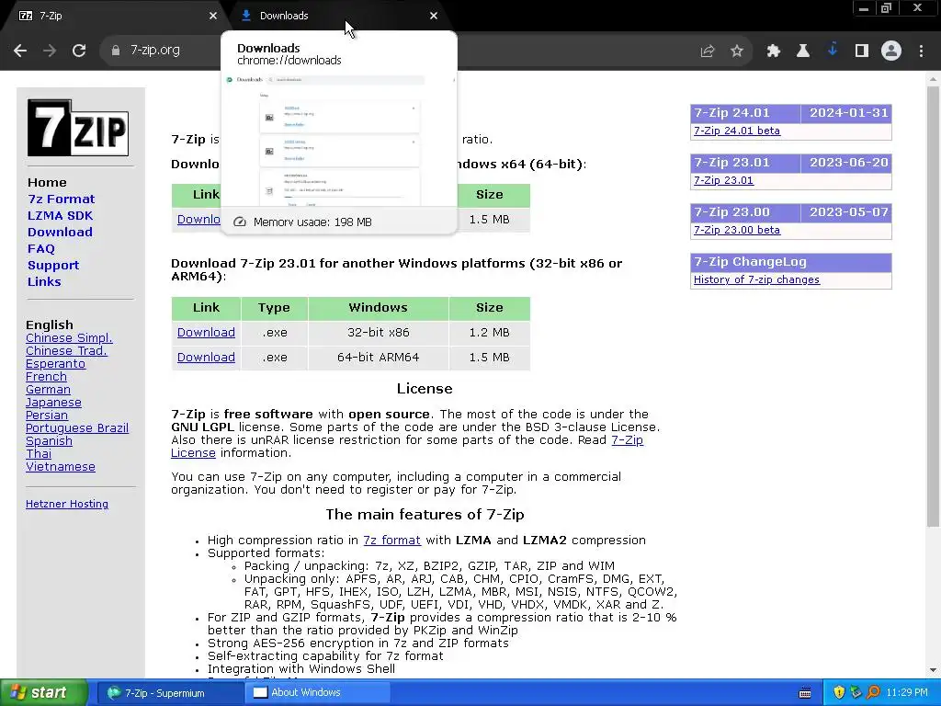The image size is (941, 706).
Task: Switch language to Japanese
Action: [x=53, y=403]
